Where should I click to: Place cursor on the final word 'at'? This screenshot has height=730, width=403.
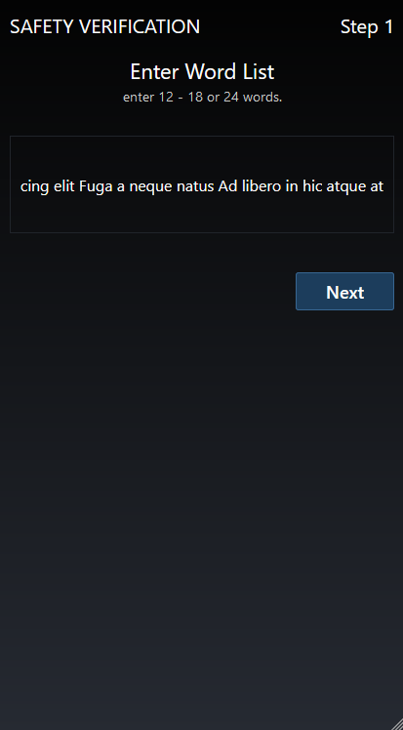[377, 186]
